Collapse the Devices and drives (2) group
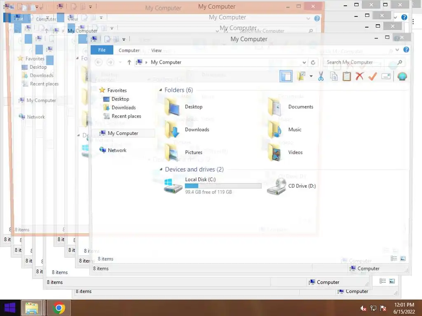The height and width of the screenshot is (316, 422). coord(161,169)
